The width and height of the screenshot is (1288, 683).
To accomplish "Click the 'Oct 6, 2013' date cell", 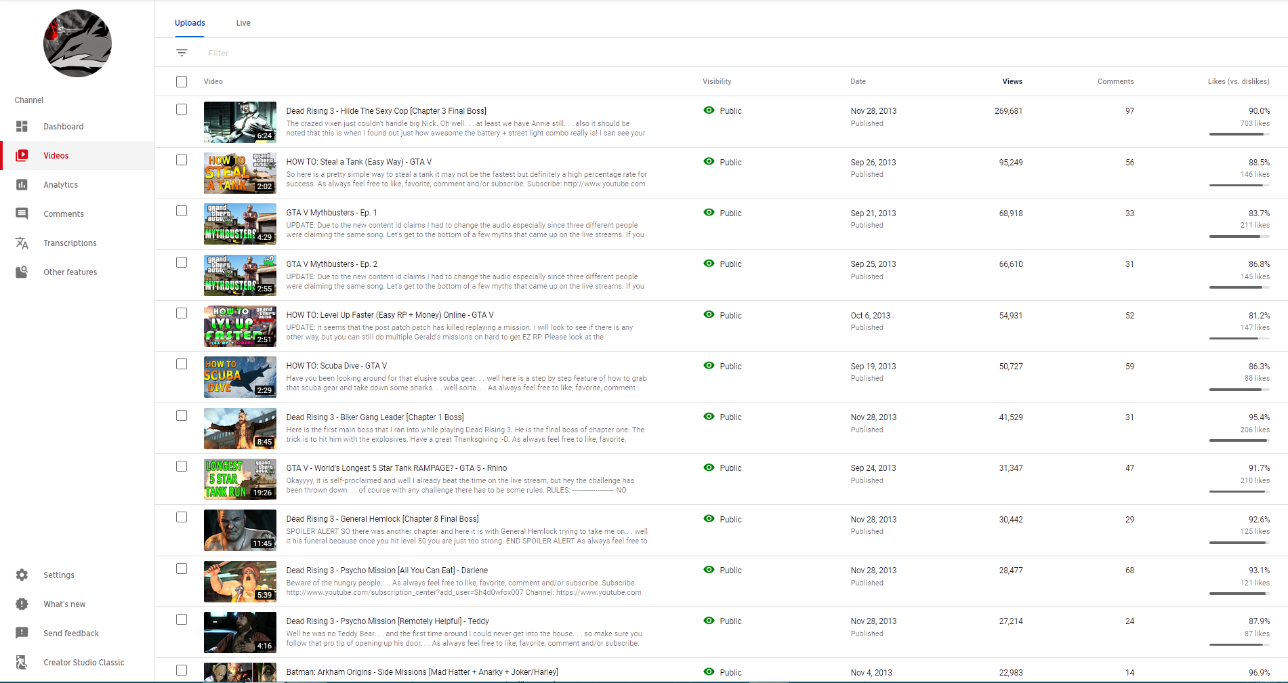I will (871, 315).
